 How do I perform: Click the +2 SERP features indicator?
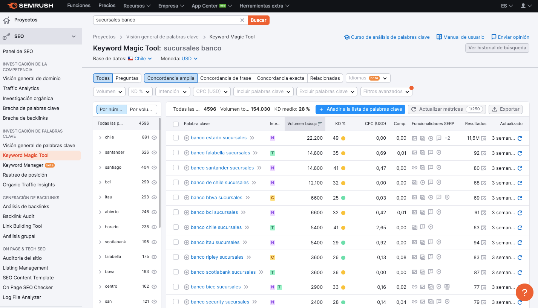[x=448, y=138]
